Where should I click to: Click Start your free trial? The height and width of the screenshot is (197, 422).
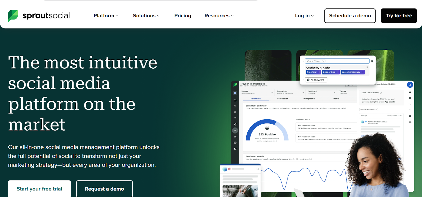click(39, 189)
